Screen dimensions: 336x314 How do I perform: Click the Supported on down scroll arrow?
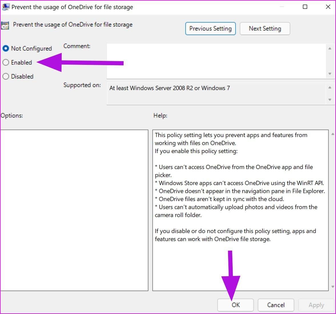330,100
